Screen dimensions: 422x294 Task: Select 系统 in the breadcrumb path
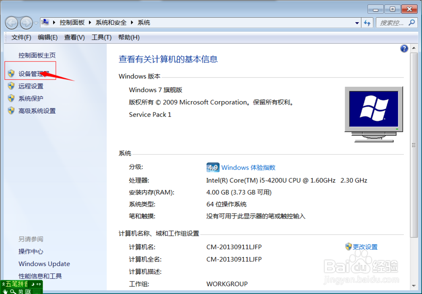coord(144,23)
